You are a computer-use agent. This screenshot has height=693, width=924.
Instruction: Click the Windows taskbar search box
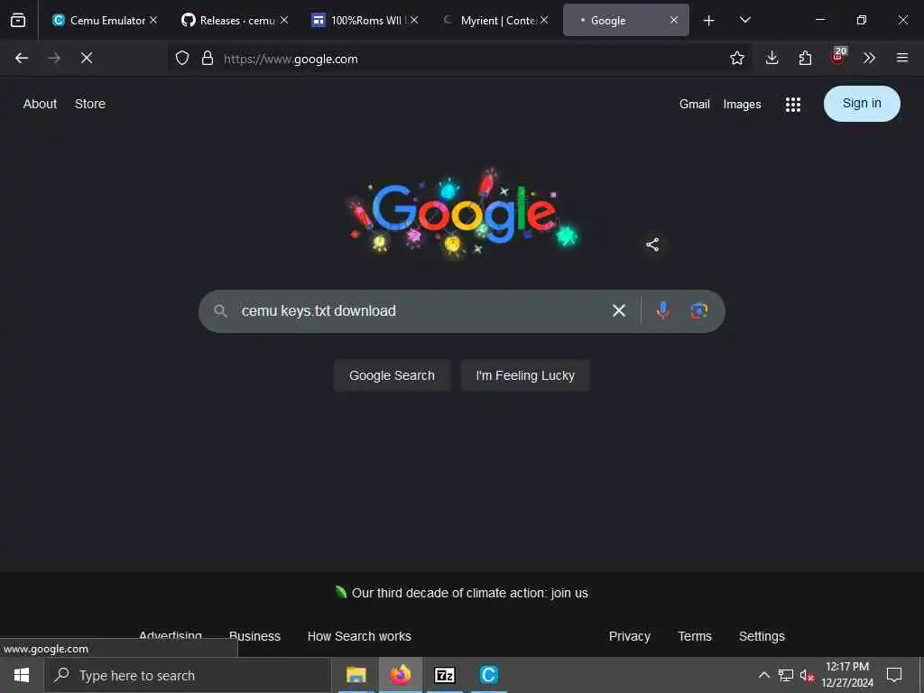[x=188, y=675]
